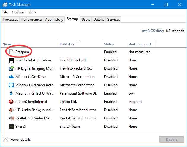This screenshot has width=187, height=147.
Task: Select Realtek HD Audio Ma... row name
Action: point(34,118)
